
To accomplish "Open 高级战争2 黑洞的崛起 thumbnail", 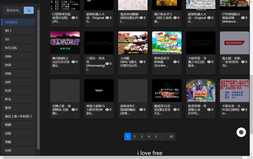I will coord(133,91).
